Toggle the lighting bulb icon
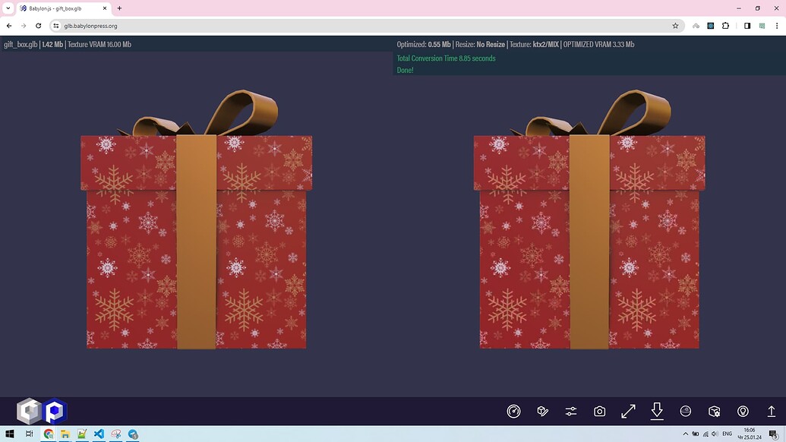The width and height of the screenshot is (786, 442). click(743, 411)
